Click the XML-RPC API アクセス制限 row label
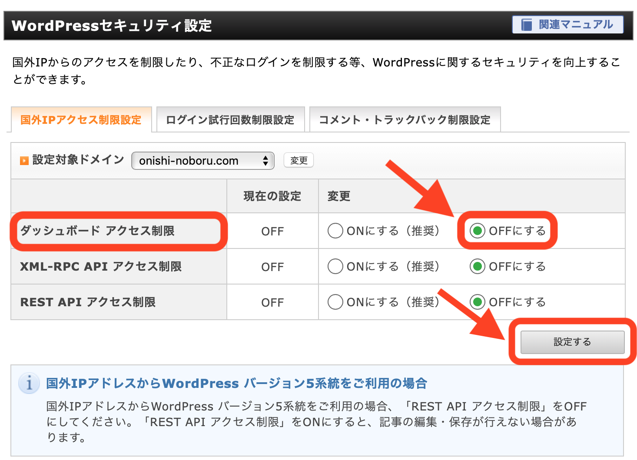The height and width of the screenshot is (460, 637). pos(101,266)
